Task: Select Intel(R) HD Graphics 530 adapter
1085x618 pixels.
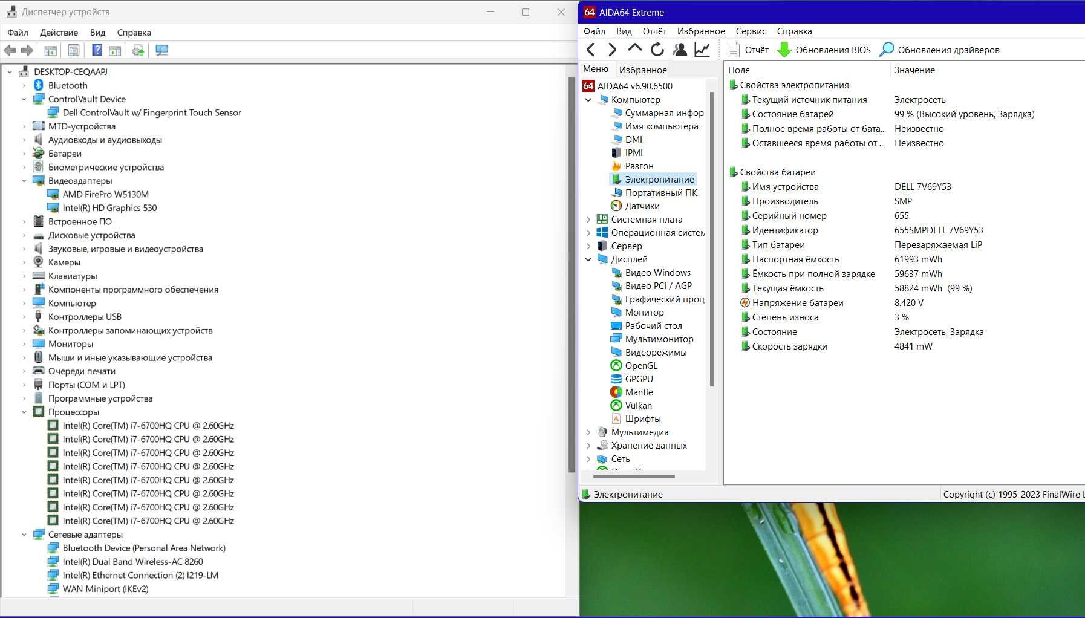Action: 109,207
